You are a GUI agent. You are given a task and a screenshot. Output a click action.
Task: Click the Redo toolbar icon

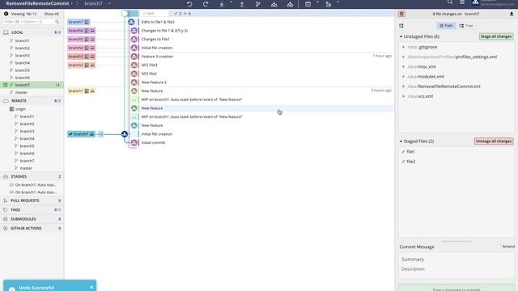(206, 4)
